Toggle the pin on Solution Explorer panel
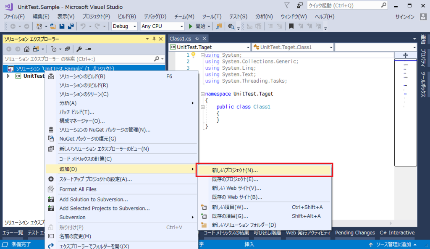 pos(154,39)
